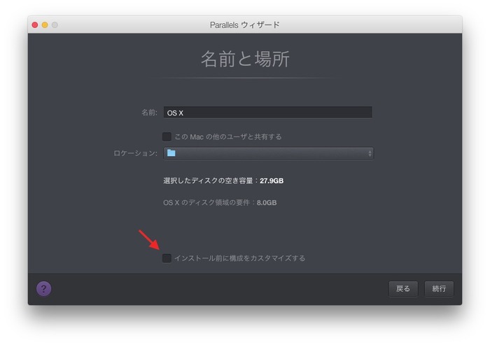Click the 名前 text field containing OS X
Image resolution: width=490 pixels, height=345 pixels.
click(x=268, y=113)
